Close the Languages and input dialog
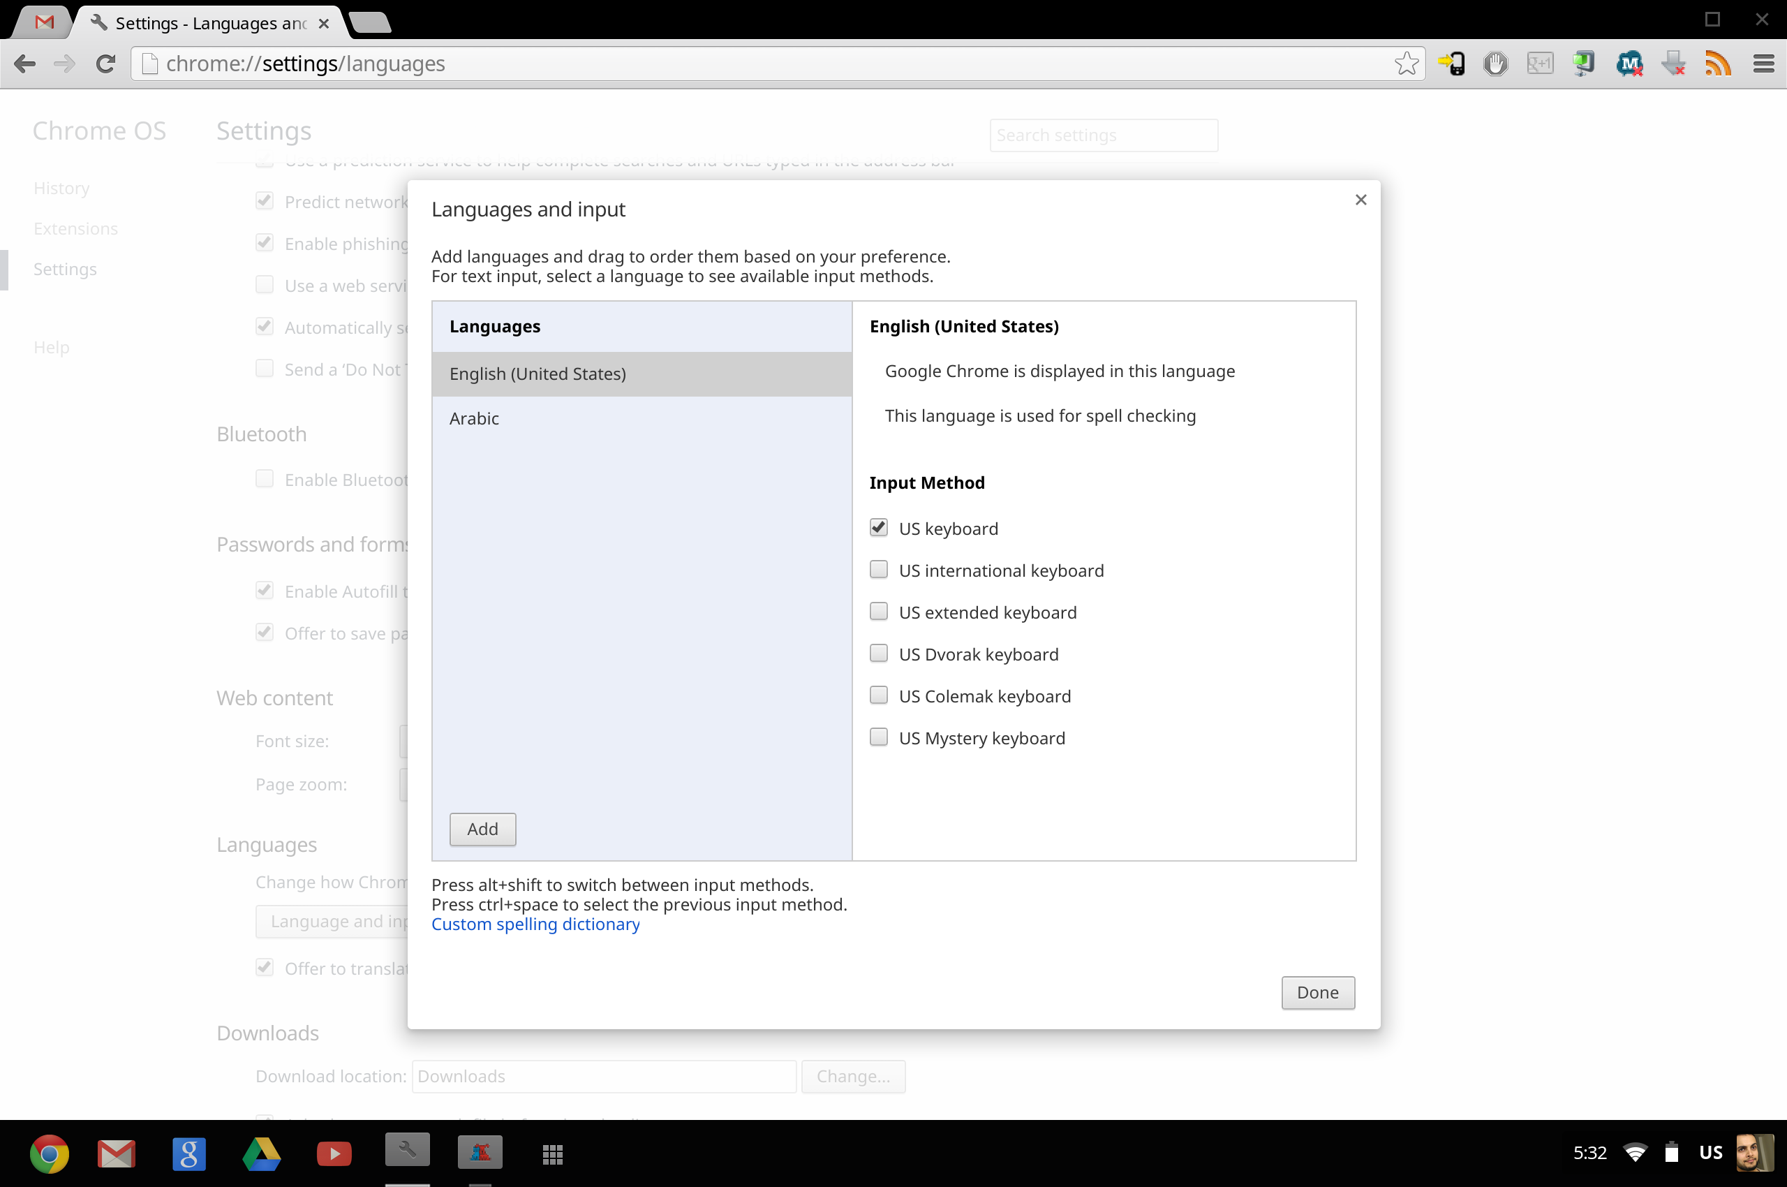The image size is (1787, 1187). (1361, 200)
